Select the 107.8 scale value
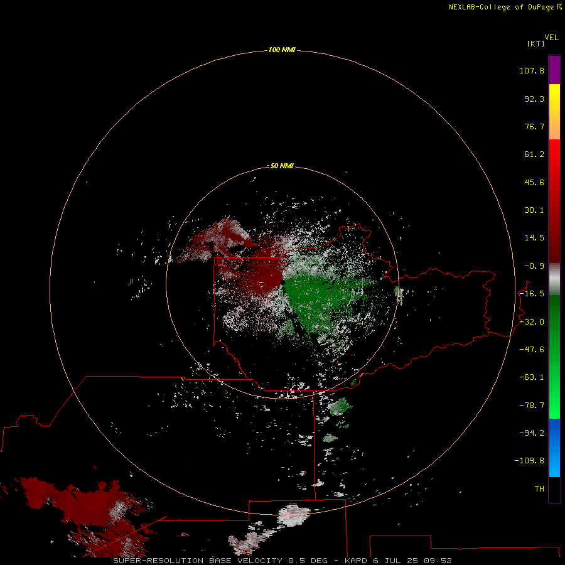 pyautogui.click(x=532, y=70)
